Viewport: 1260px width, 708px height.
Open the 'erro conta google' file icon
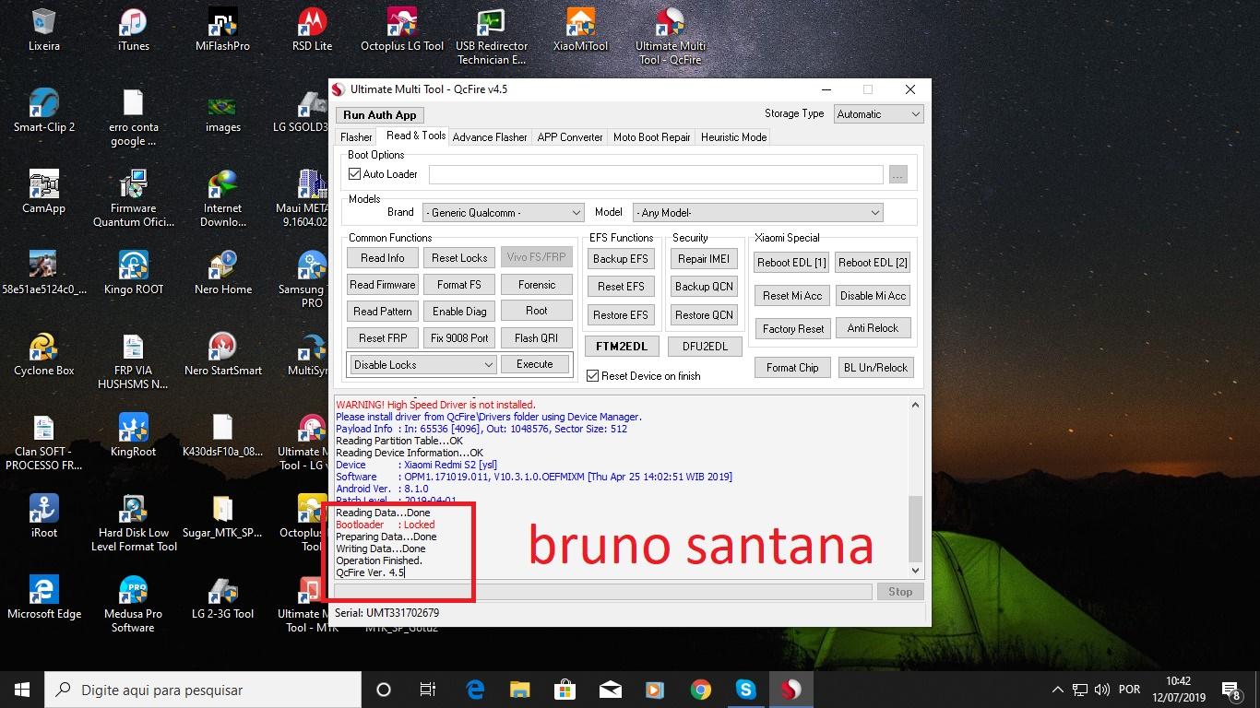coord(133,118)
